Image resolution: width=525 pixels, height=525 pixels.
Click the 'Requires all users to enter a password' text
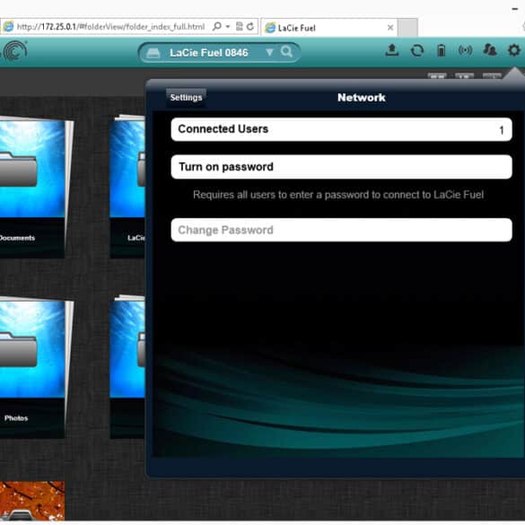338,195
